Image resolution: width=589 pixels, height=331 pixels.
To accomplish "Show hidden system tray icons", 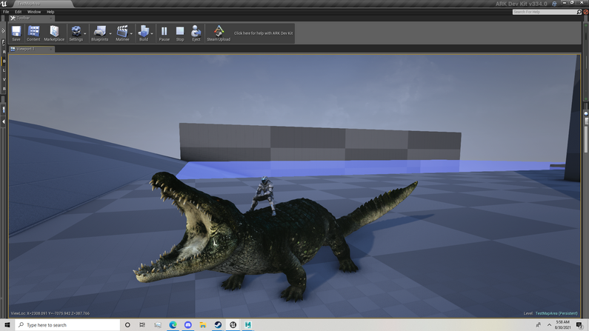I will coord(549,325).
